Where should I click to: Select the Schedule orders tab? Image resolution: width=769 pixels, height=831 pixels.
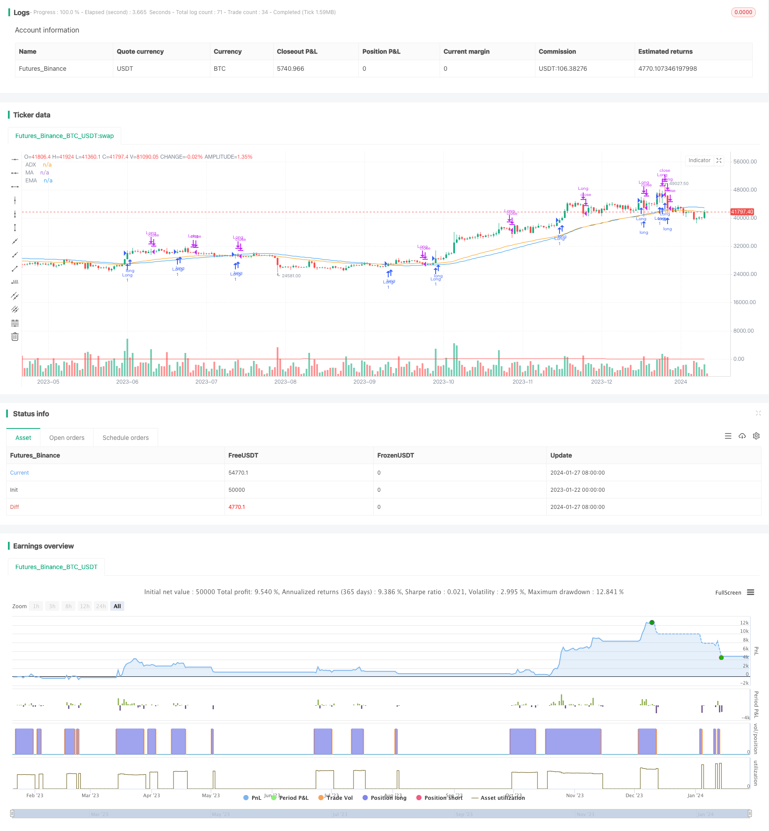click(125, 437)
